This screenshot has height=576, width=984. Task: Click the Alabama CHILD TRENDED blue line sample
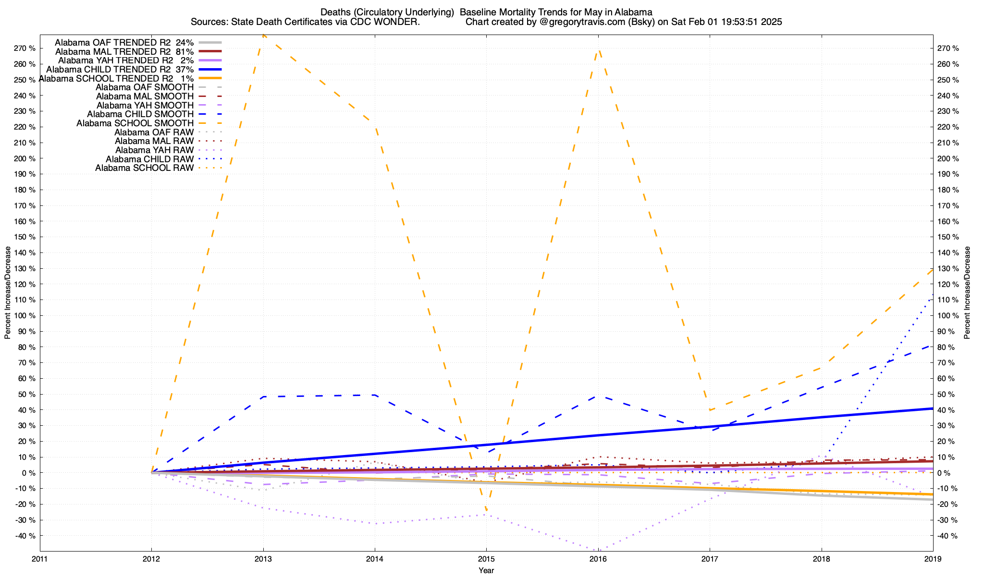[x=209, y=69]
